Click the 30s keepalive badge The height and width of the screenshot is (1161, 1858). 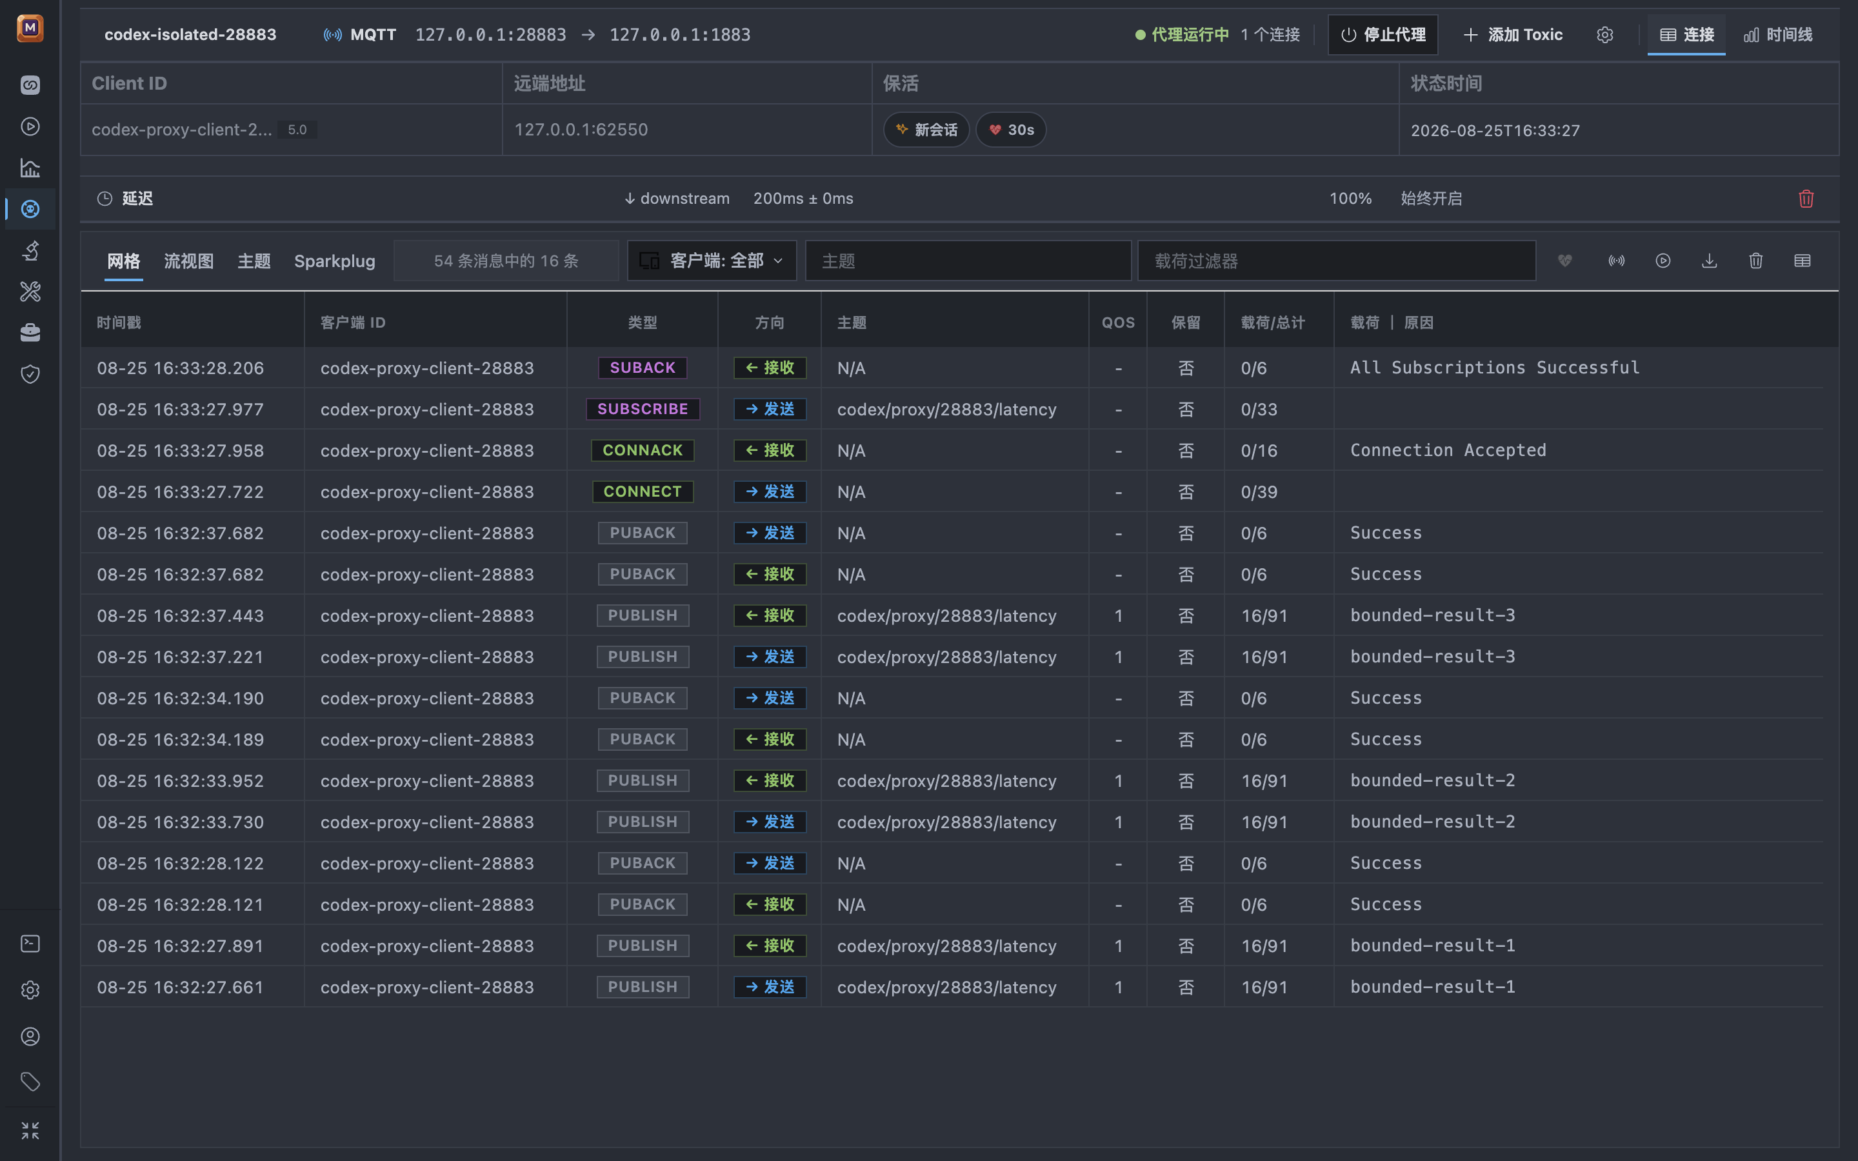coord(1011,130)
